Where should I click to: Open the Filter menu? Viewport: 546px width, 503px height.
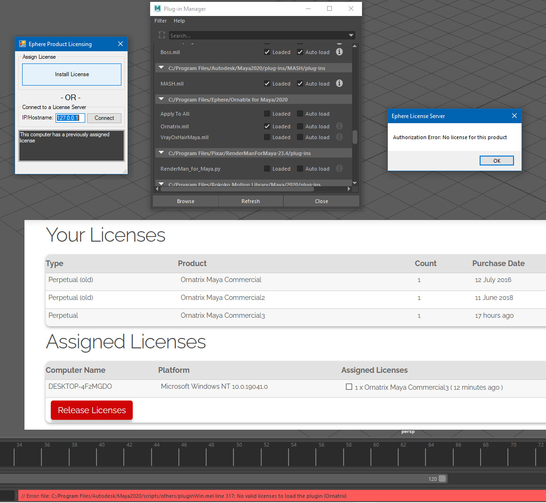pos(161,21)
